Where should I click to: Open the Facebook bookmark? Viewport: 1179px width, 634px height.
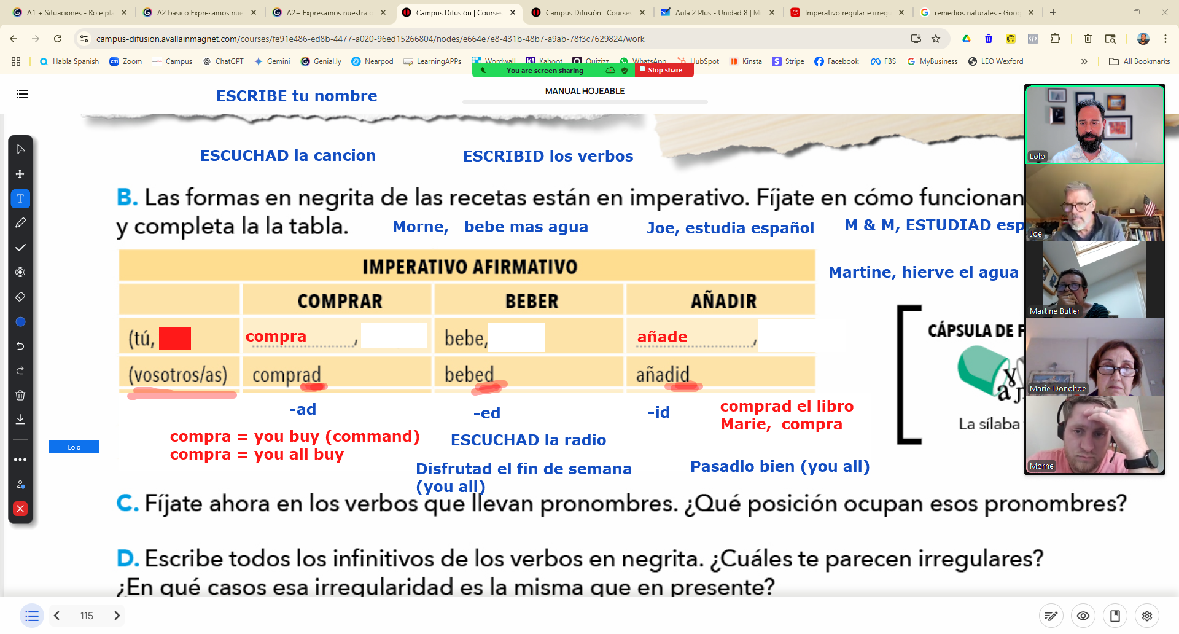coord(836,61)
